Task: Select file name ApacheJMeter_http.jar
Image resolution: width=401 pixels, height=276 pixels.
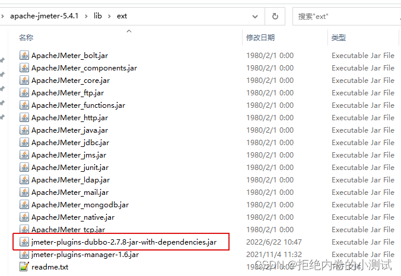Action: coord(69,118)
